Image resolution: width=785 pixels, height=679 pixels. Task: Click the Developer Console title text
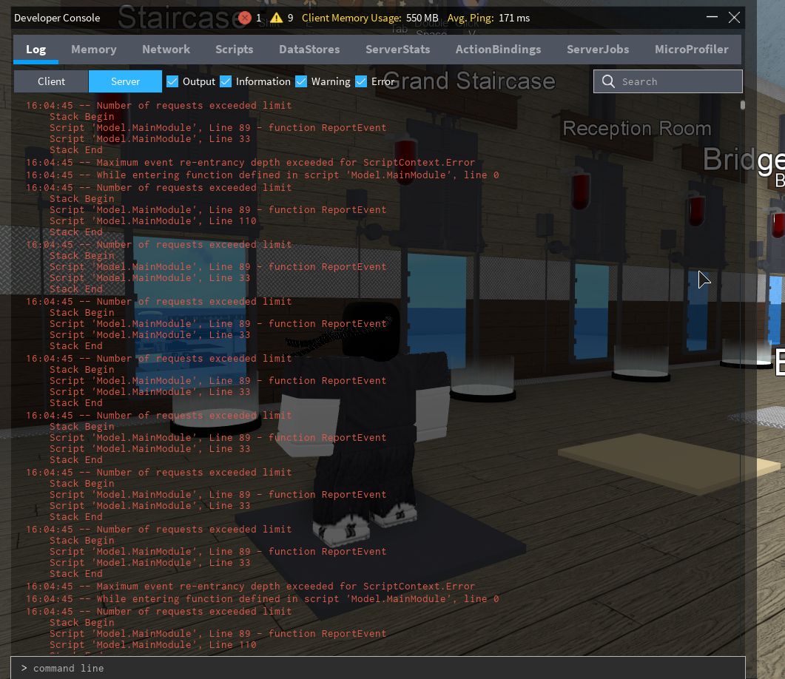tap(57, 18)
